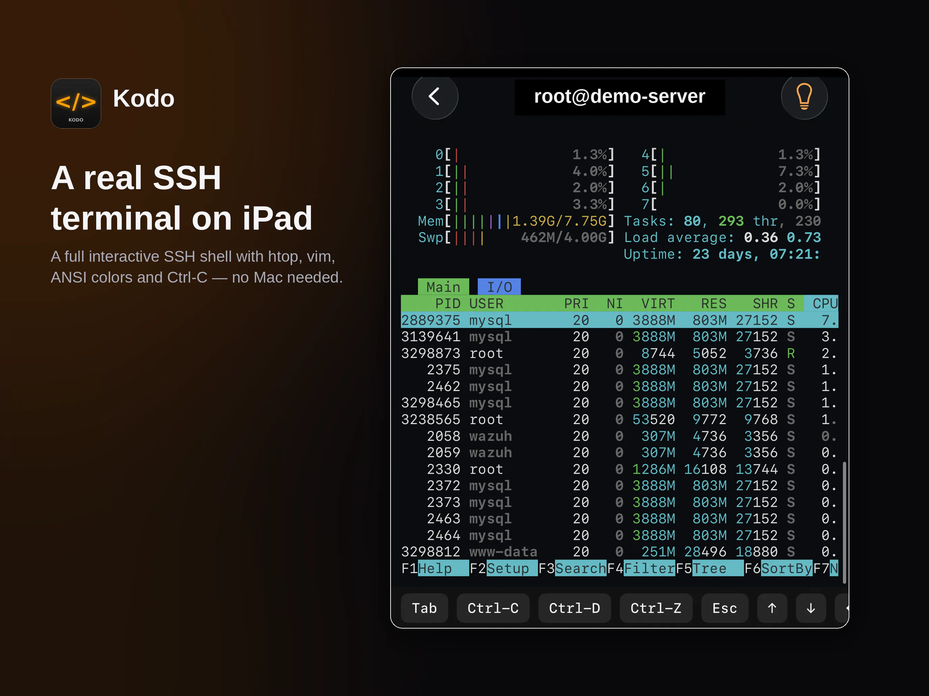The height and width of the screenshot is (696, 929).
Task: Tap the lightbulb hints button
Action: coord(804,96)
